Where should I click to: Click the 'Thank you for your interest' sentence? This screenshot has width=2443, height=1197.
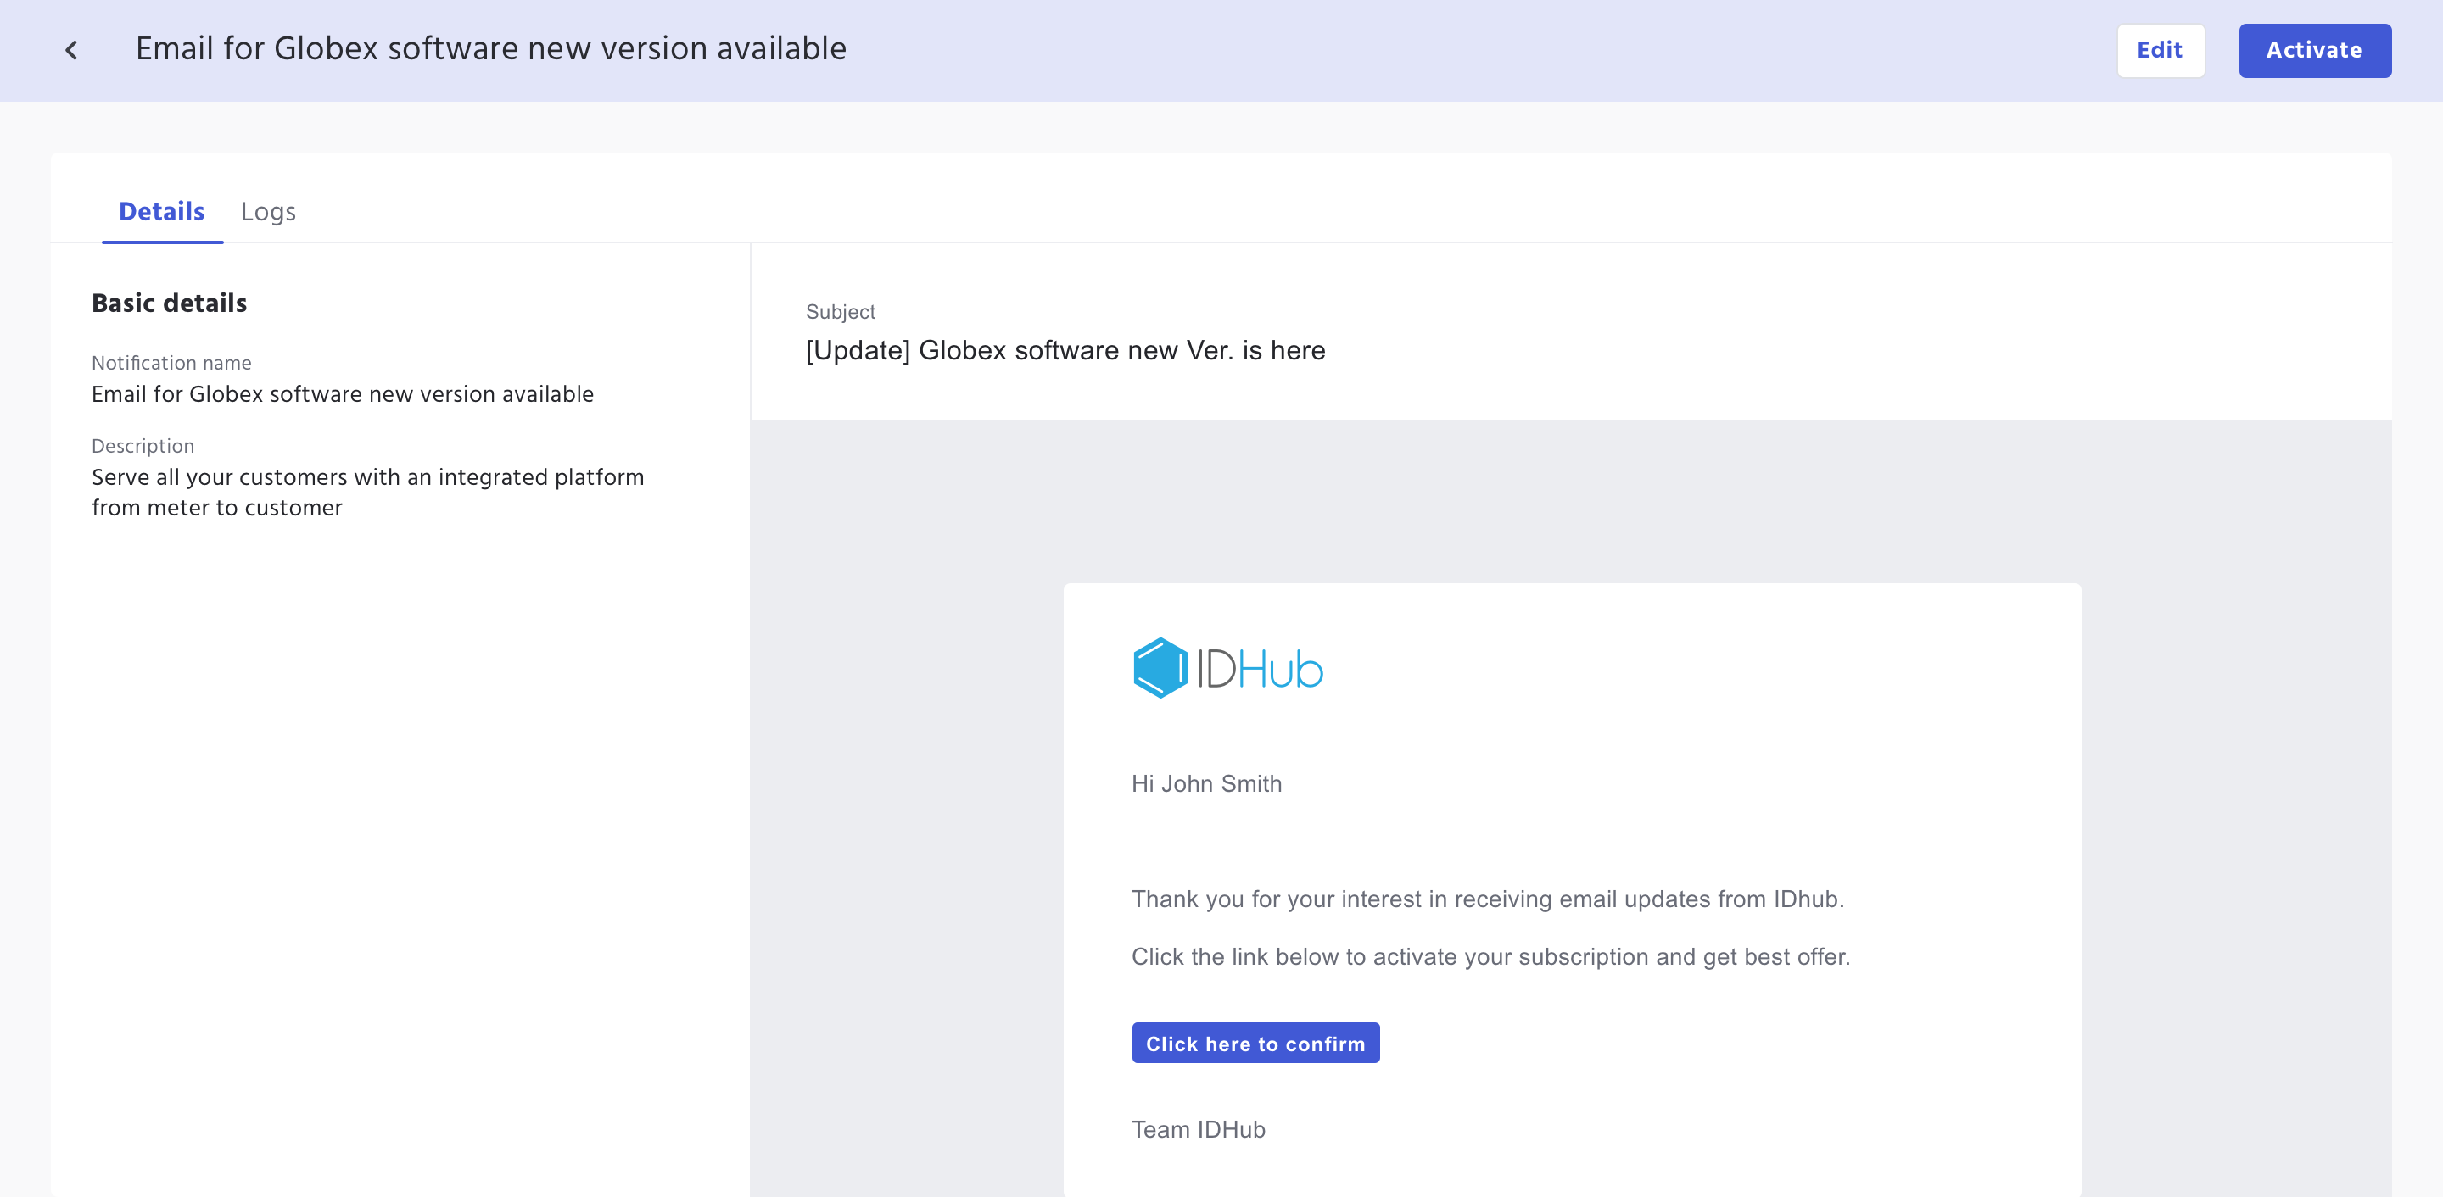(1486, 899)
